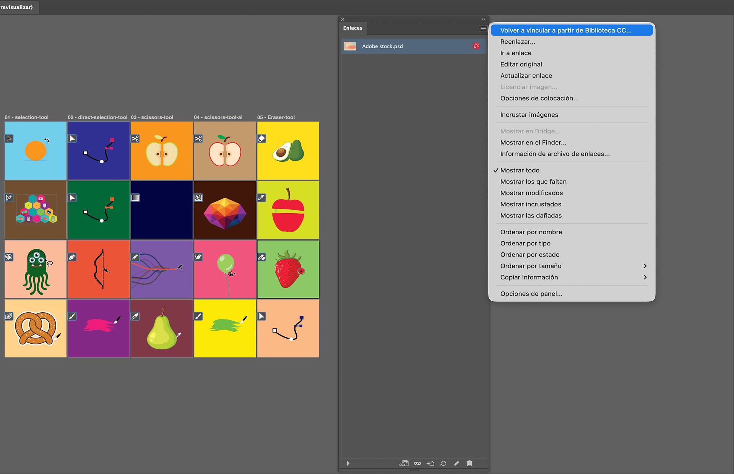Choose Reenlazar... from the menu
Image resolution: width=734 pixels, height=474 pixels.
[x=572, y=42]
